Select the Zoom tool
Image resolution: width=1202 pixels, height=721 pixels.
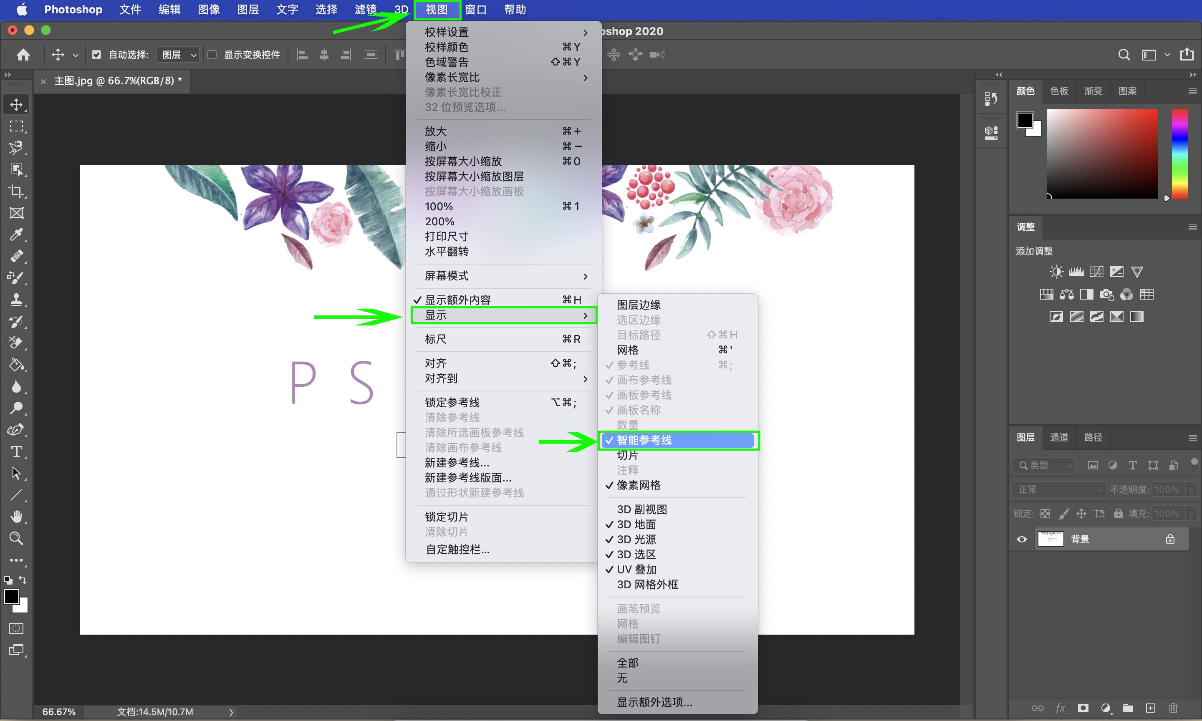(17, 538)
